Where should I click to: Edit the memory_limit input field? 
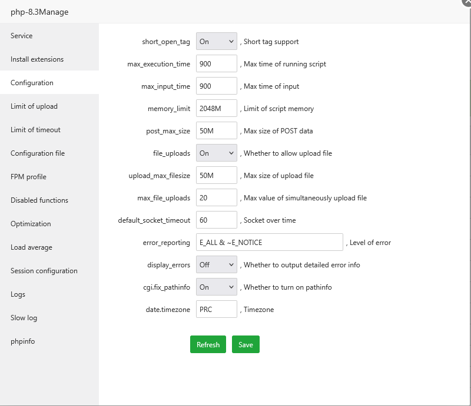(216, 108)
